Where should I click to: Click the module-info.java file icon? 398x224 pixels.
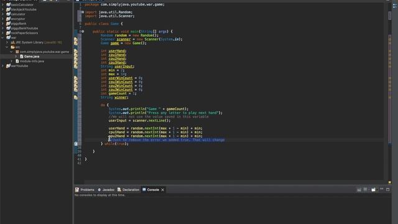click(17, 61)
